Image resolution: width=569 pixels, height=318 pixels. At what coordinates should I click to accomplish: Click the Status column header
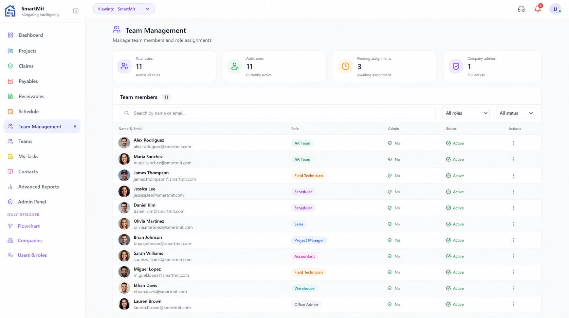point(451,129)
